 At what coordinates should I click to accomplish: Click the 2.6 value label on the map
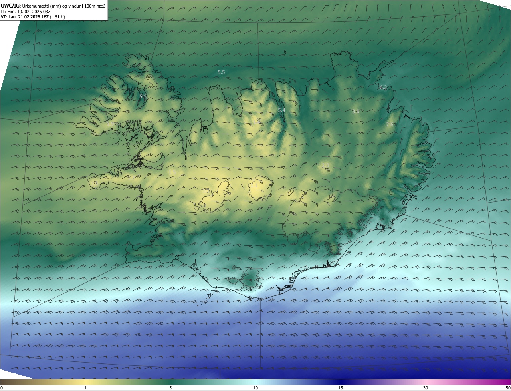390,125
